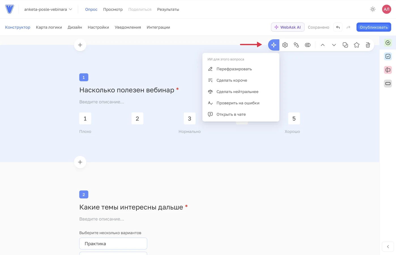Collapse the right sidebar with the chevron
Image resolution: width=396 pixels, height=255 pixels.
tap(388, 246)
